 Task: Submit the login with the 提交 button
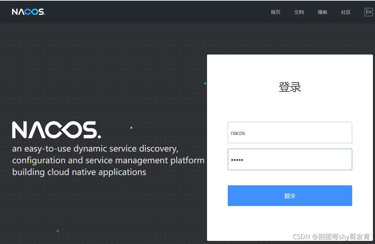click(x=290, y=196)
